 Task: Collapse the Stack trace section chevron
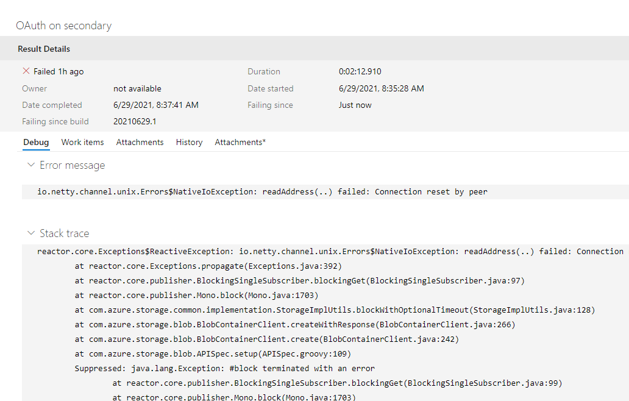click(x=30, y=233)
